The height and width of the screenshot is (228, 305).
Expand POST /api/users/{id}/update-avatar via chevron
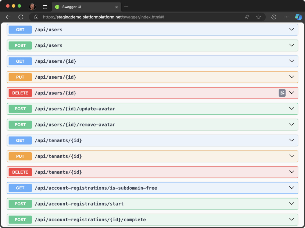click(x=291, y=109)
